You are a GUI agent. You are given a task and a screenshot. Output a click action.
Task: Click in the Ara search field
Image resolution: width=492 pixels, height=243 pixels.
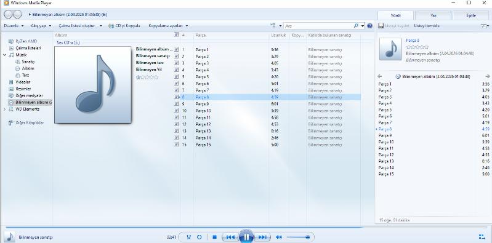click(318, 26)
